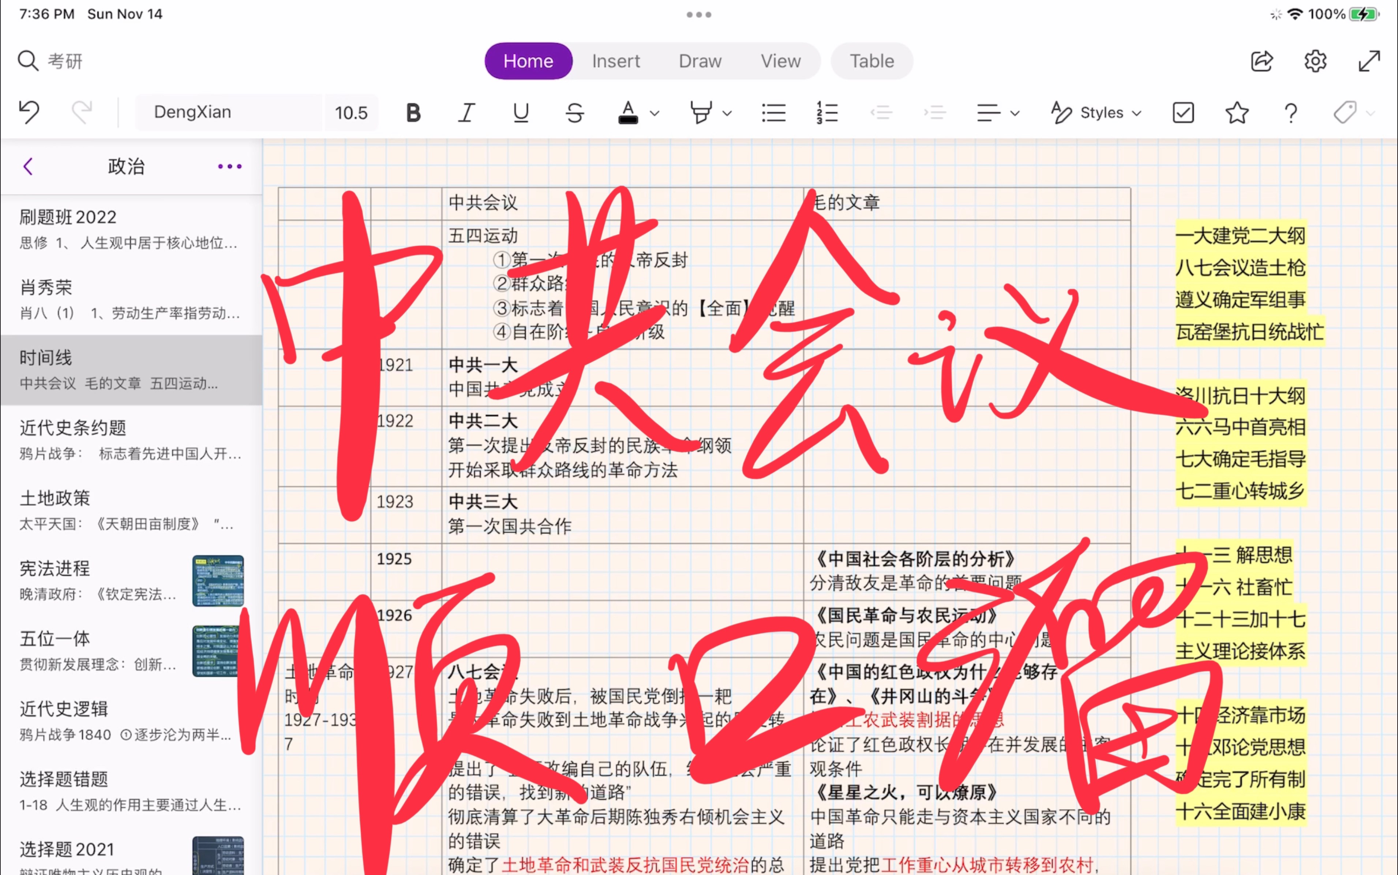Open the 土地政策 page

(x=131, y=511)
